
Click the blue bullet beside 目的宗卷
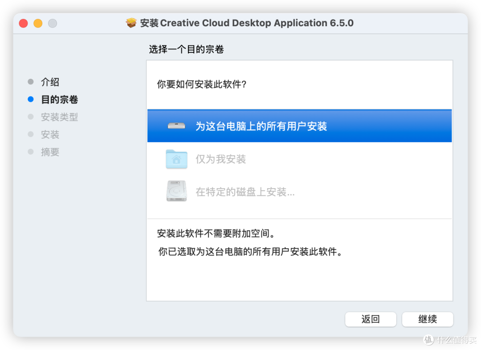click(30, 99)
